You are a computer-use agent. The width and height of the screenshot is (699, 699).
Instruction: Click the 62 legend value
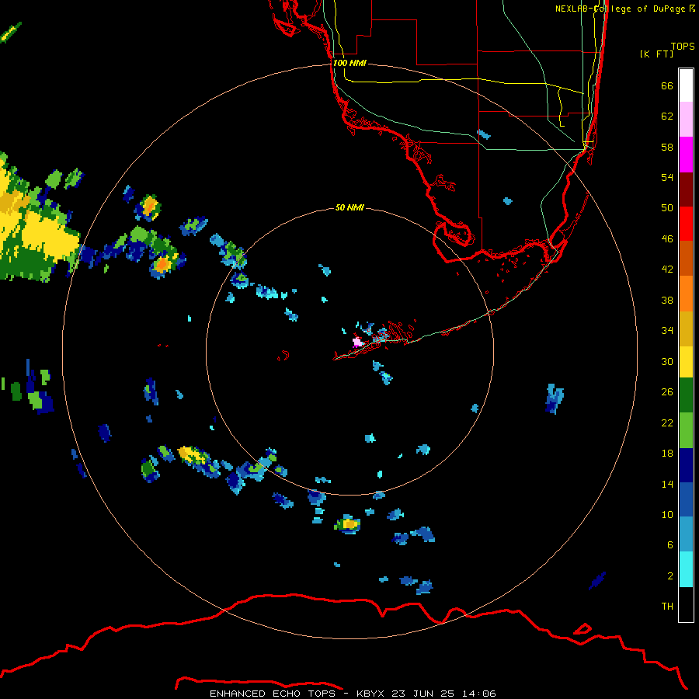click(x=667, y=116)
